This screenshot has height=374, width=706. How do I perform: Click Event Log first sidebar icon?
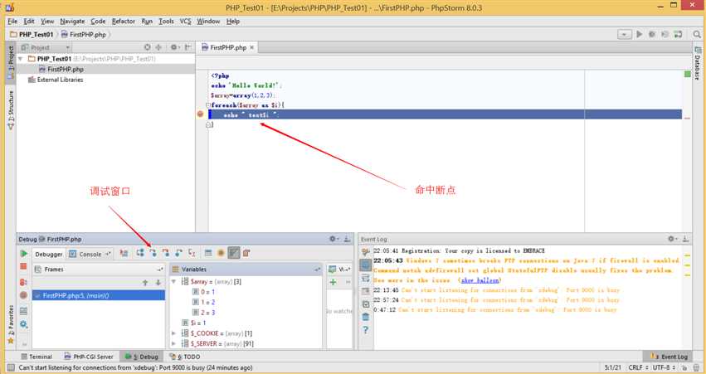(x=366, y=252)
